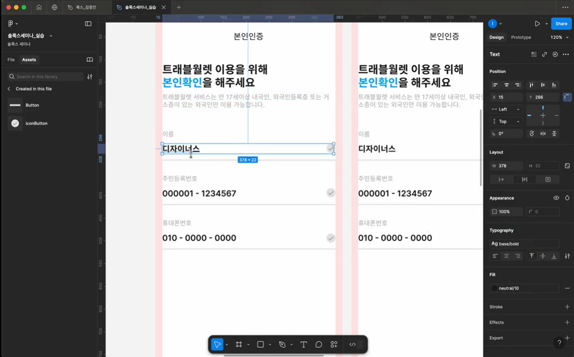Open blend mode droplet icon in Appearance

pyautogui.click(x=567, y=198)
